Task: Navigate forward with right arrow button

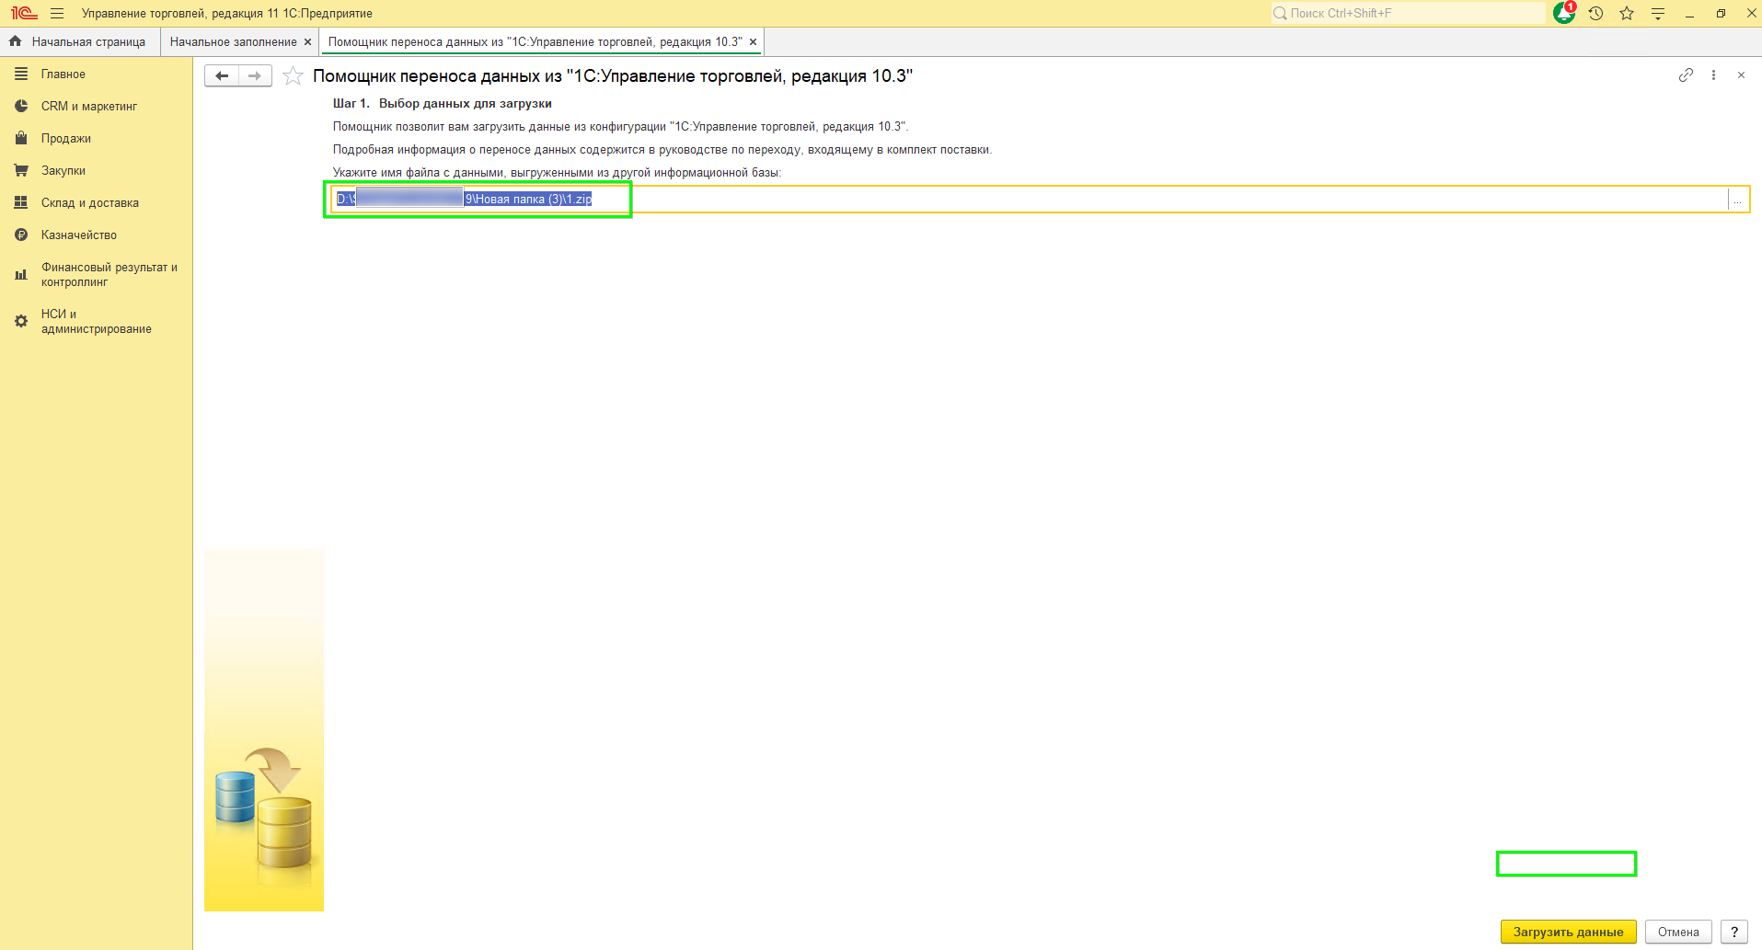Action: [255, 75]
